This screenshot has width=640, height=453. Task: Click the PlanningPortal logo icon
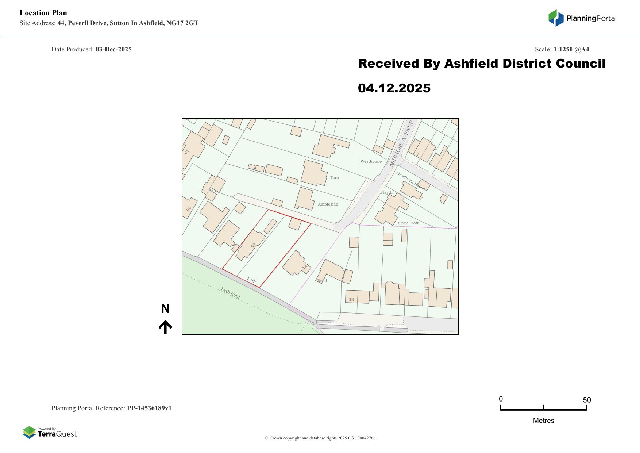556,18
